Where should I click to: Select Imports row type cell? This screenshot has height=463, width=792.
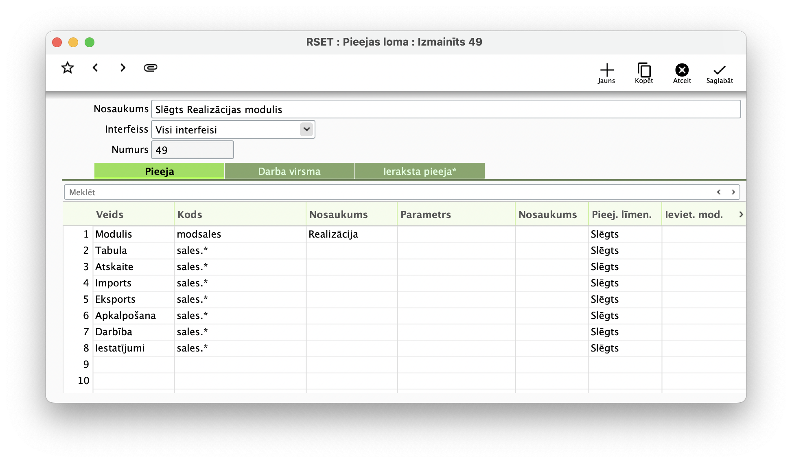[x=133, y=283]
